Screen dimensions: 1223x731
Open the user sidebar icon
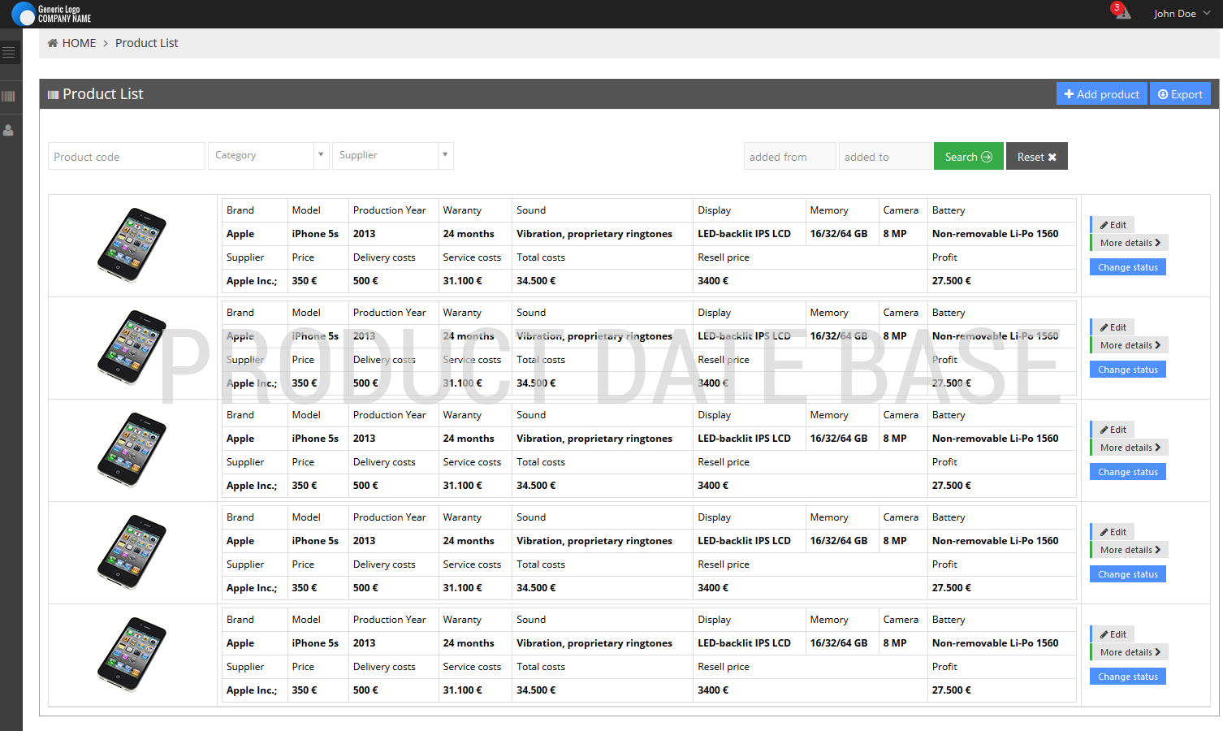click(x=9, y=130)
